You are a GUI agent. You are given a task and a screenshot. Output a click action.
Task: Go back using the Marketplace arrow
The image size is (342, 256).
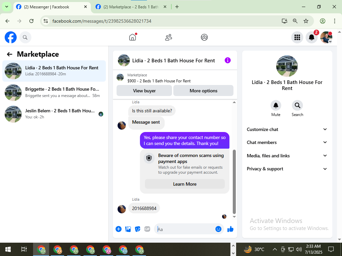click(9, 54)
